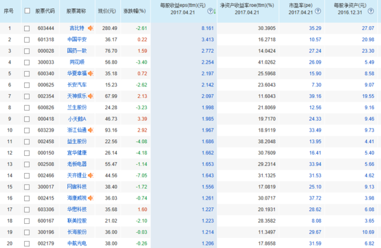Open the 同花顺 stock link

[x=77, y=62]
